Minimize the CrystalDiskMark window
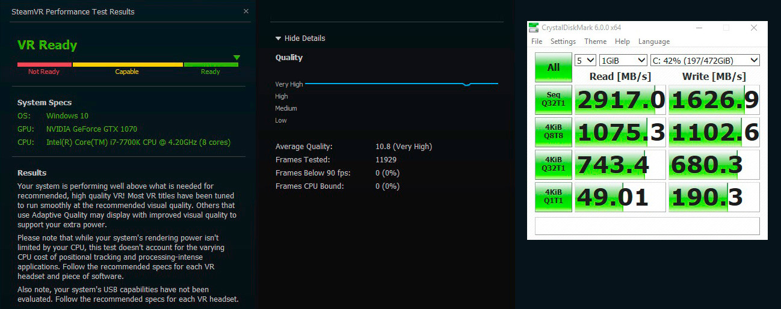This screenshot has height=309, width=781. pyautogui.click(x=699, y=28)
